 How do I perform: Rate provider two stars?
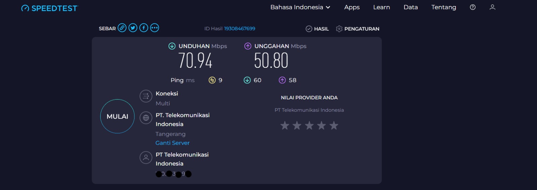coord(297,126)
